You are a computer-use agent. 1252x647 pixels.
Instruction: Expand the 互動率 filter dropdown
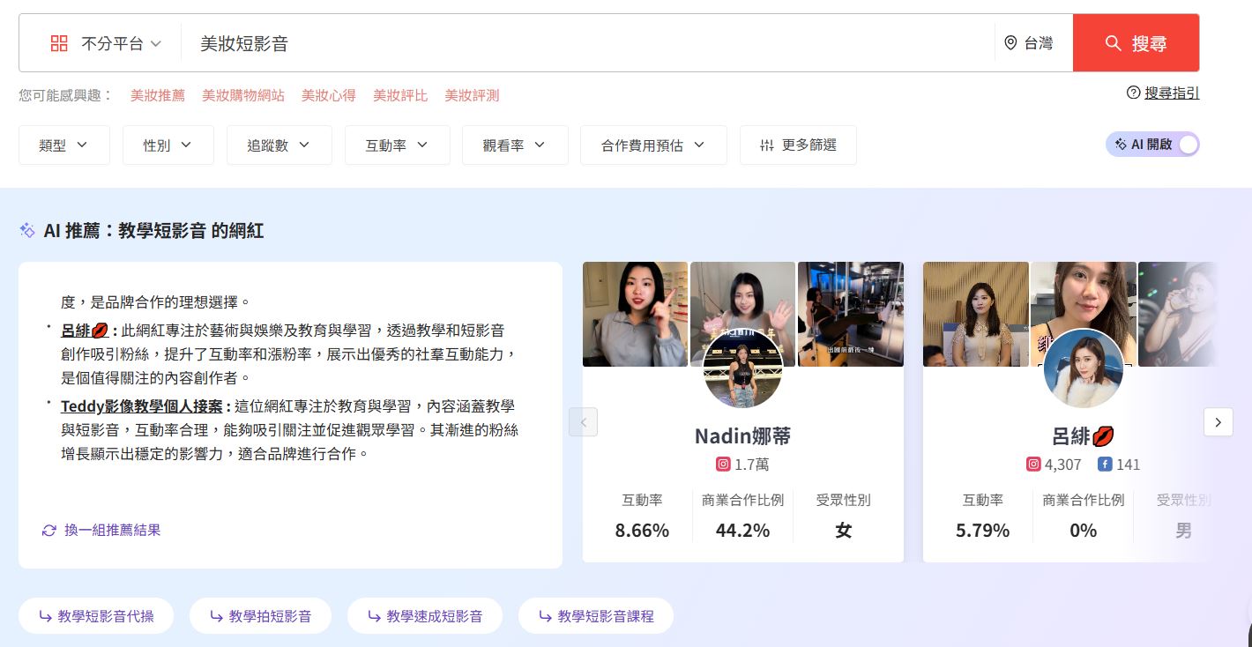(x=398, y=145)
